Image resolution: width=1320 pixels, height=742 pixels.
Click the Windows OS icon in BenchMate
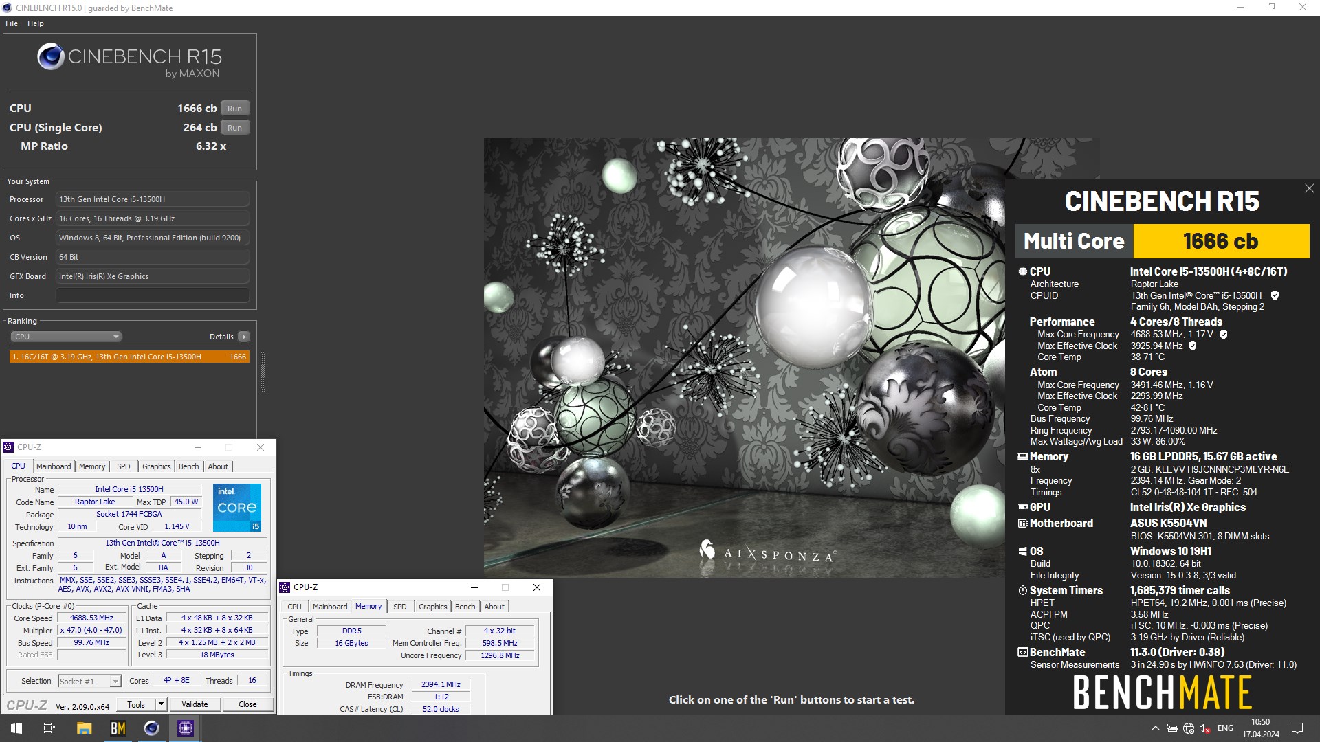click(x=1022, y=551)
